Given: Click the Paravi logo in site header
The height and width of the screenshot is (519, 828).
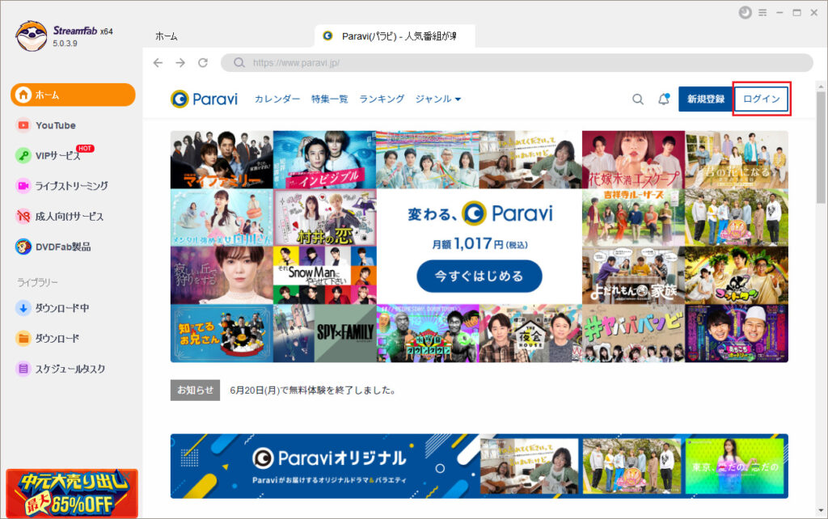Looking at the screenshot, I should click(x=205, y=99).
